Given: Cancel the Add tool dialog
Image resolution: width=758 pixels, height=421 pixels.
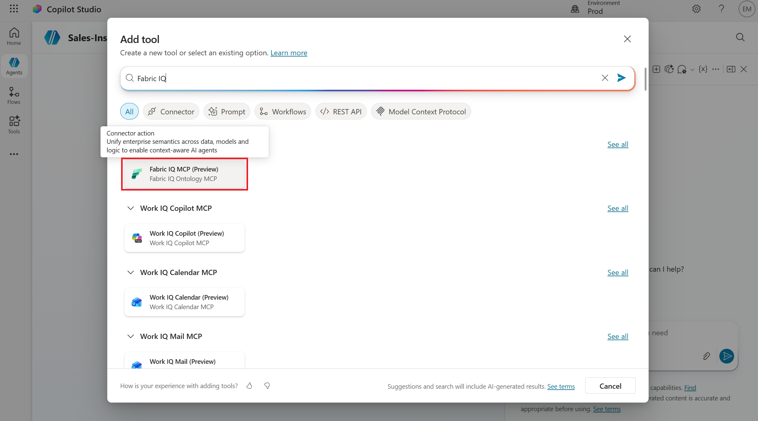Looking at the screenshot, I should (610, 386).
